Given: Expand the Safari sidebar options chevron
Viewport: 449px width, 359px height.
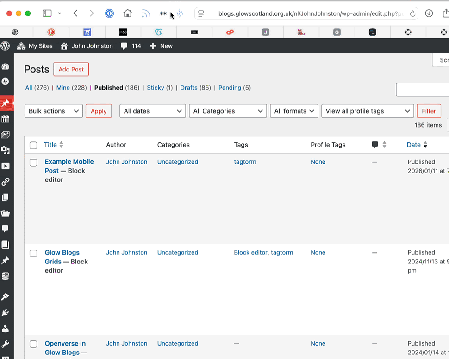Looking at the screenshot, I should [60, 13].
